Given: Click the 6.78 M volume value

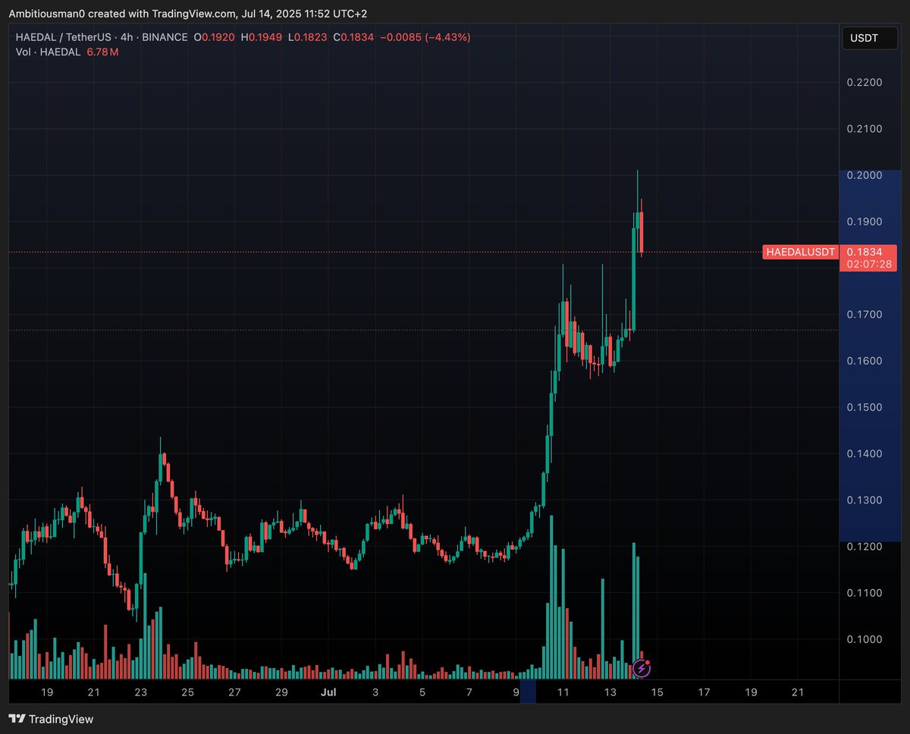Looking at the screenshot, I should pyautogui.click(x=102, y=52).
